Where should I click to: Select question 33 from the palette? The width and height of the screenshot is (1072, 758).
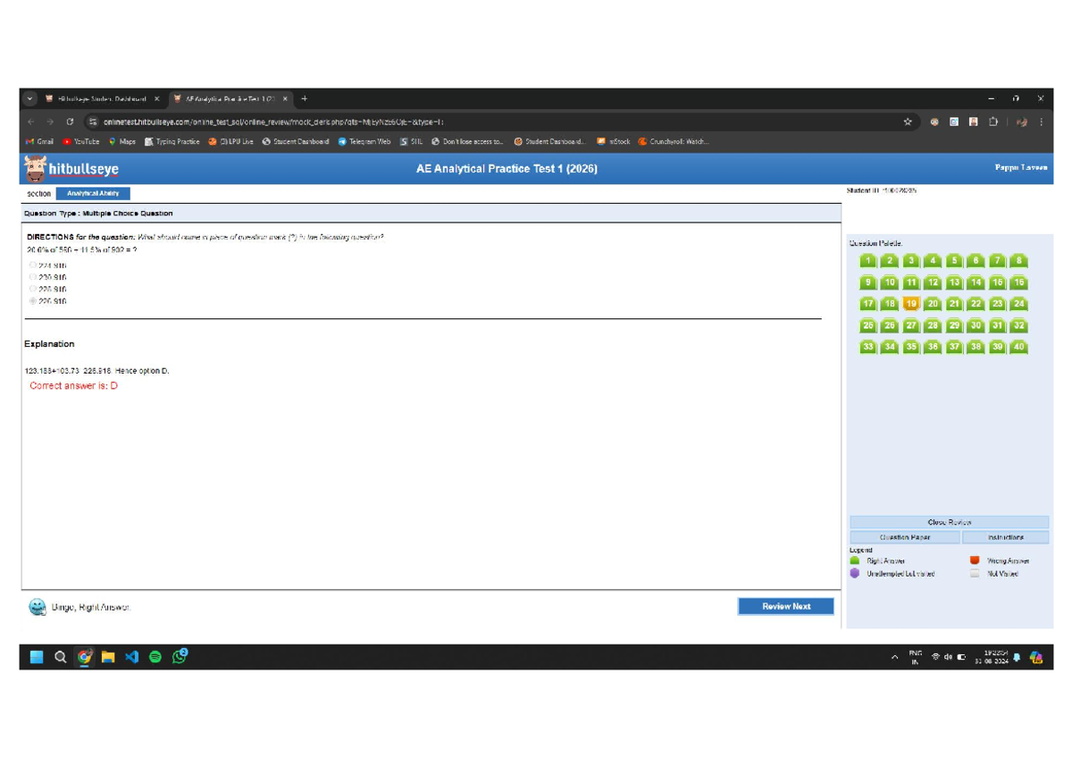(867, 347)
